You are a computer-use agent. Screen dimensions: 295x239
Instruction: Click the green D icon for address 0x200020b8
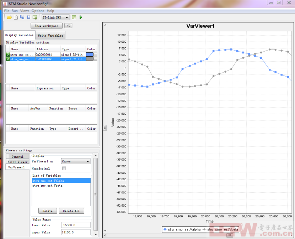[8, 59]
